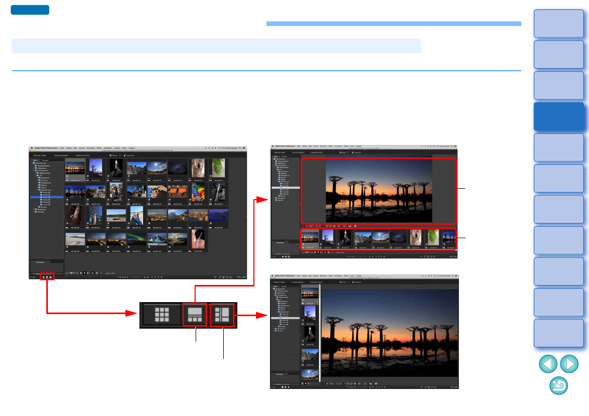Select the colorful pinwheel thumbnail in grid screenshot
Viewport: 589px width, 416px height.
coord(198,192)
